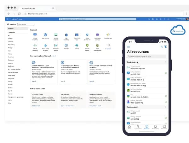Expand the Contoso-prod group chevron
Image resolution: width=189 pixels, height=143 pixels.
tap(166, 107)
